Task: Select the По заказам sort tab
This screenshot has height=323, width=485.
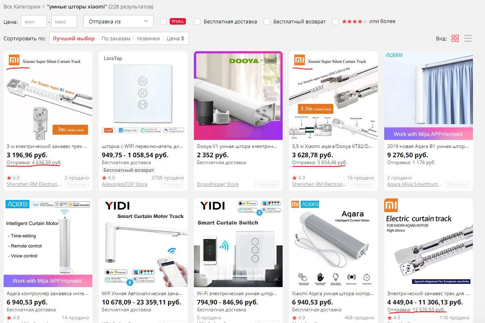Action: pos(116,38)
